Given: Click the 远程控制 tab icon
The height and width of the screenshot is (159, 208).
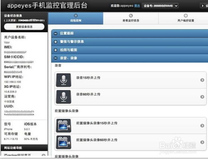Looking at the screenshot, I should (76, 15).
